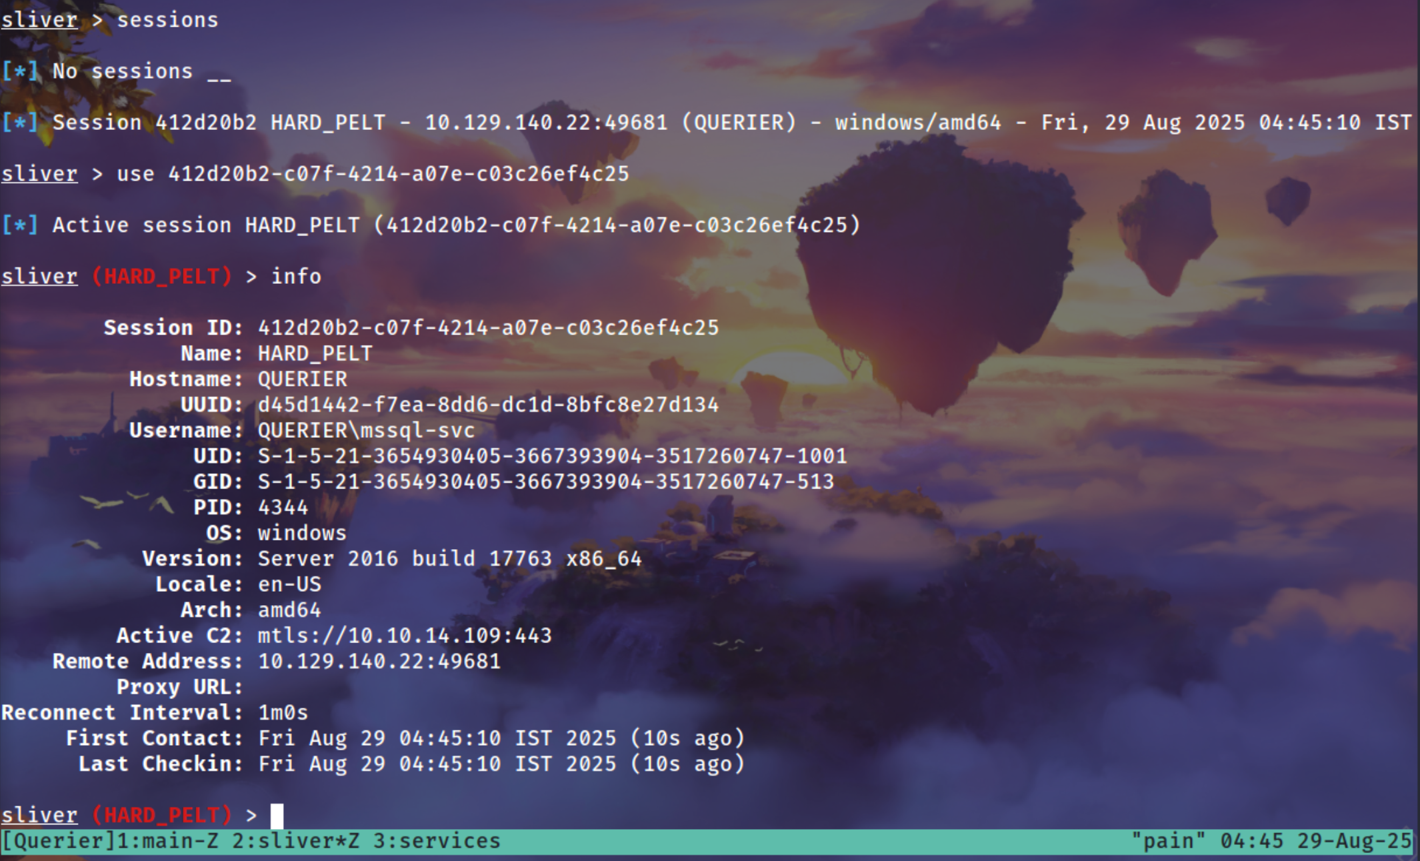Click the full Session ID value line
The width and height of the screenshot is (1420, 861).
pos(488,328)
